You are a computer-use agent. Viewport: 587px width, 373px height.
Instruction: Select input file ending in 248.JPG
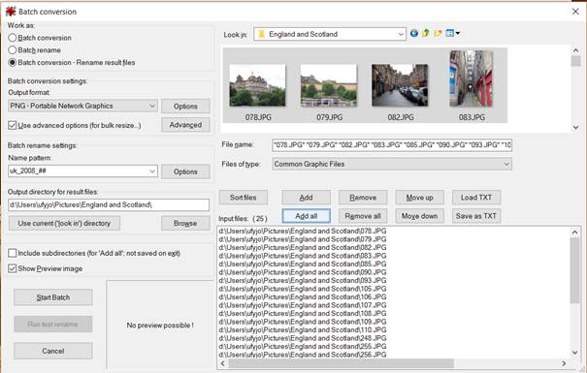point(303,338)
